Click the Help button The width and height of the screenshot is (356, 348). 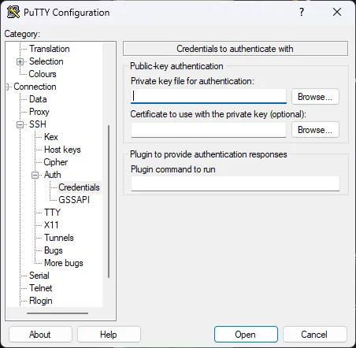coord(109,335)
